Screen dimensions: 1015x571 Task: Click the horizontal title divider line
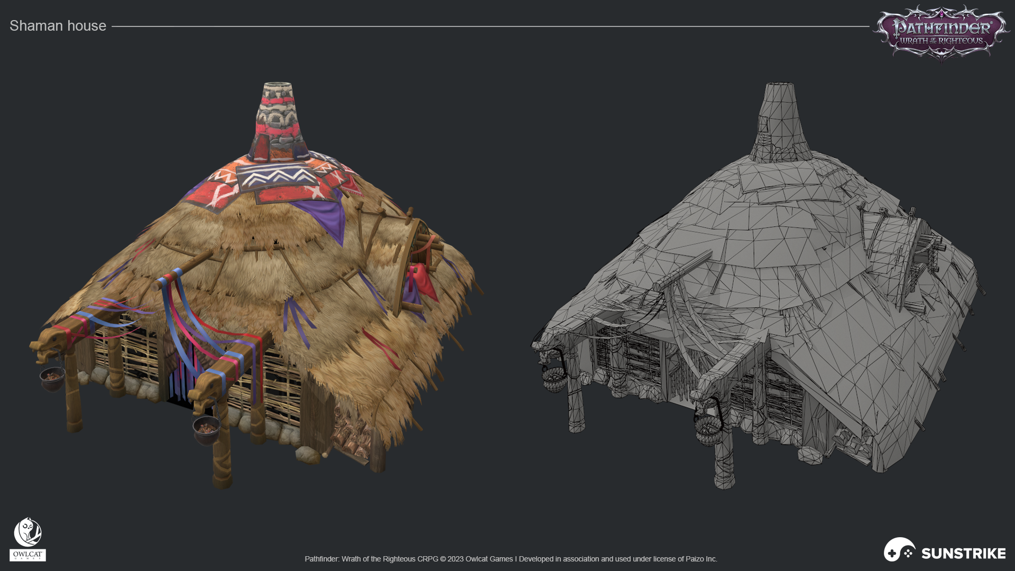[490, 26]
